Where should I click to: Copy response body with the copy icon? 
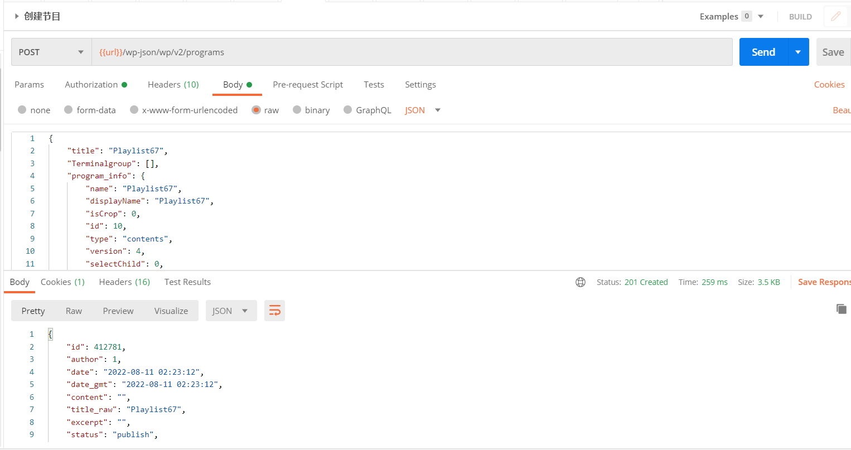(x=842, y=309)
